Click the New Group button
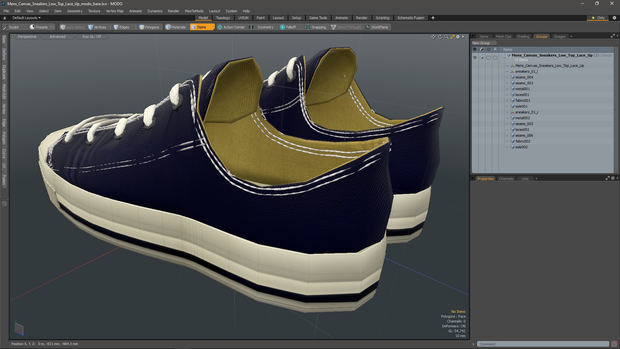The width and height of the screenshot is (620, 349). (484, 43)
